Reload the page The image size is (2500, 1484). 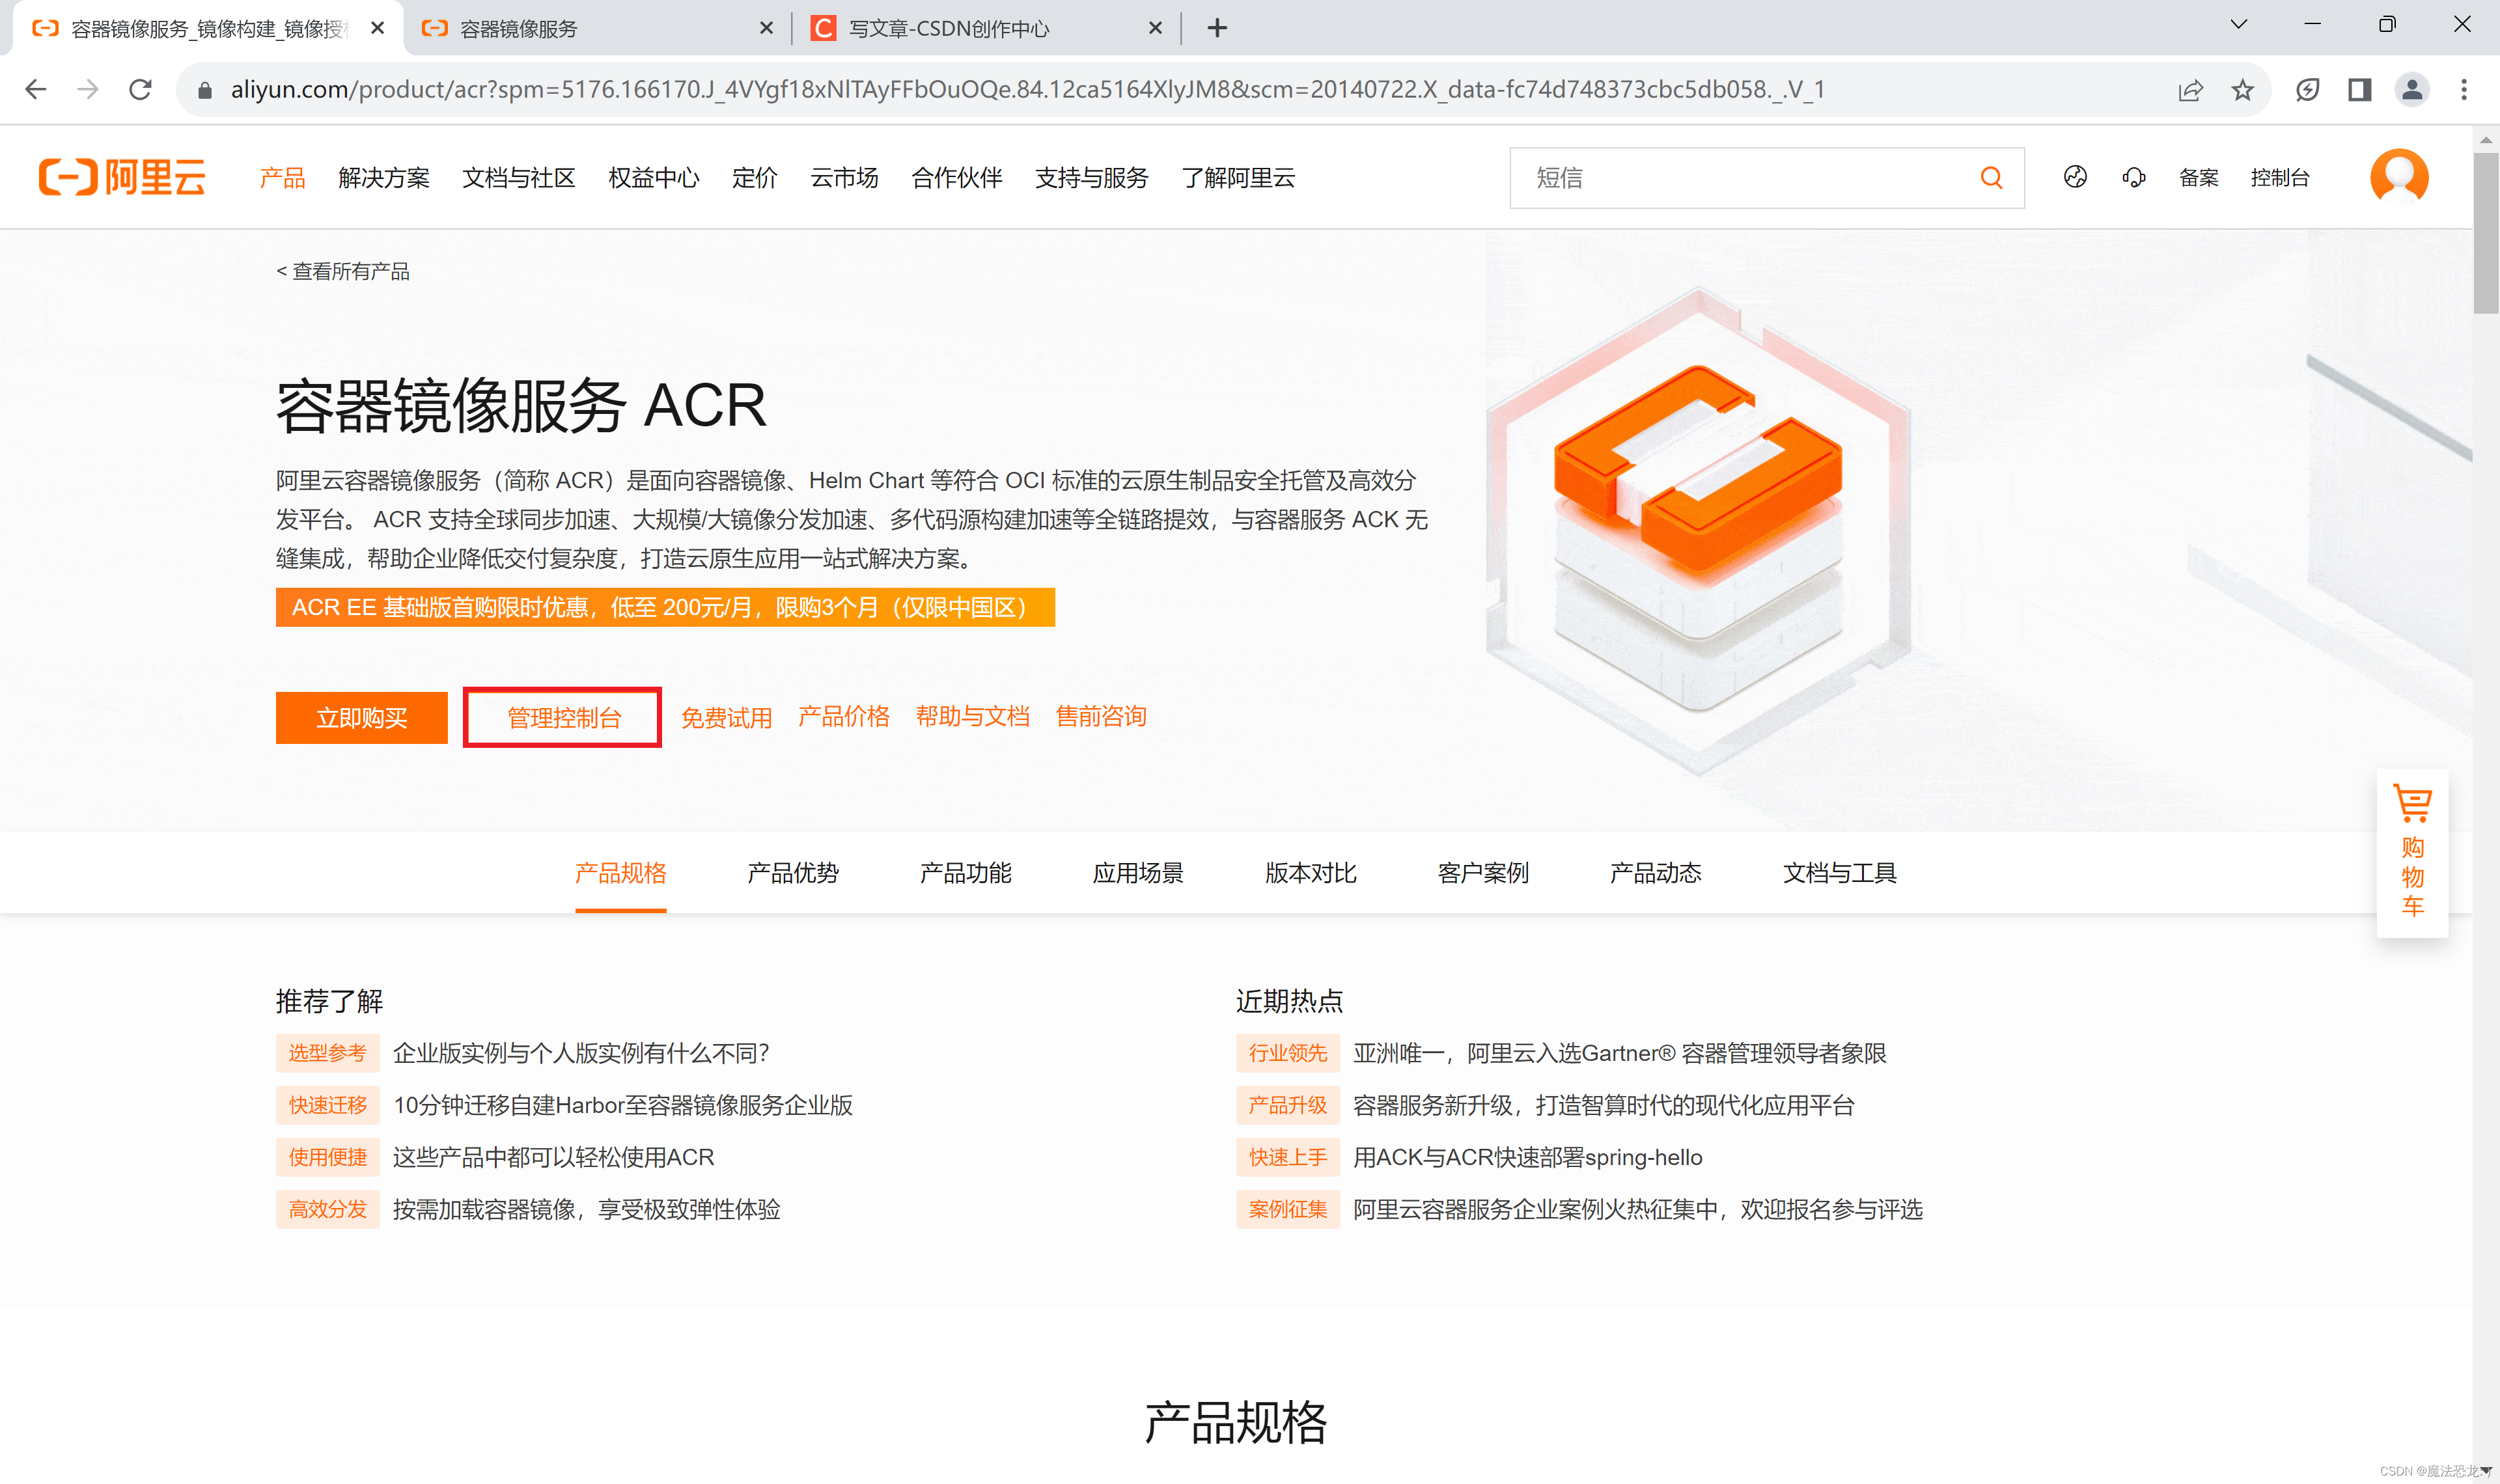[x=140, y=90]
